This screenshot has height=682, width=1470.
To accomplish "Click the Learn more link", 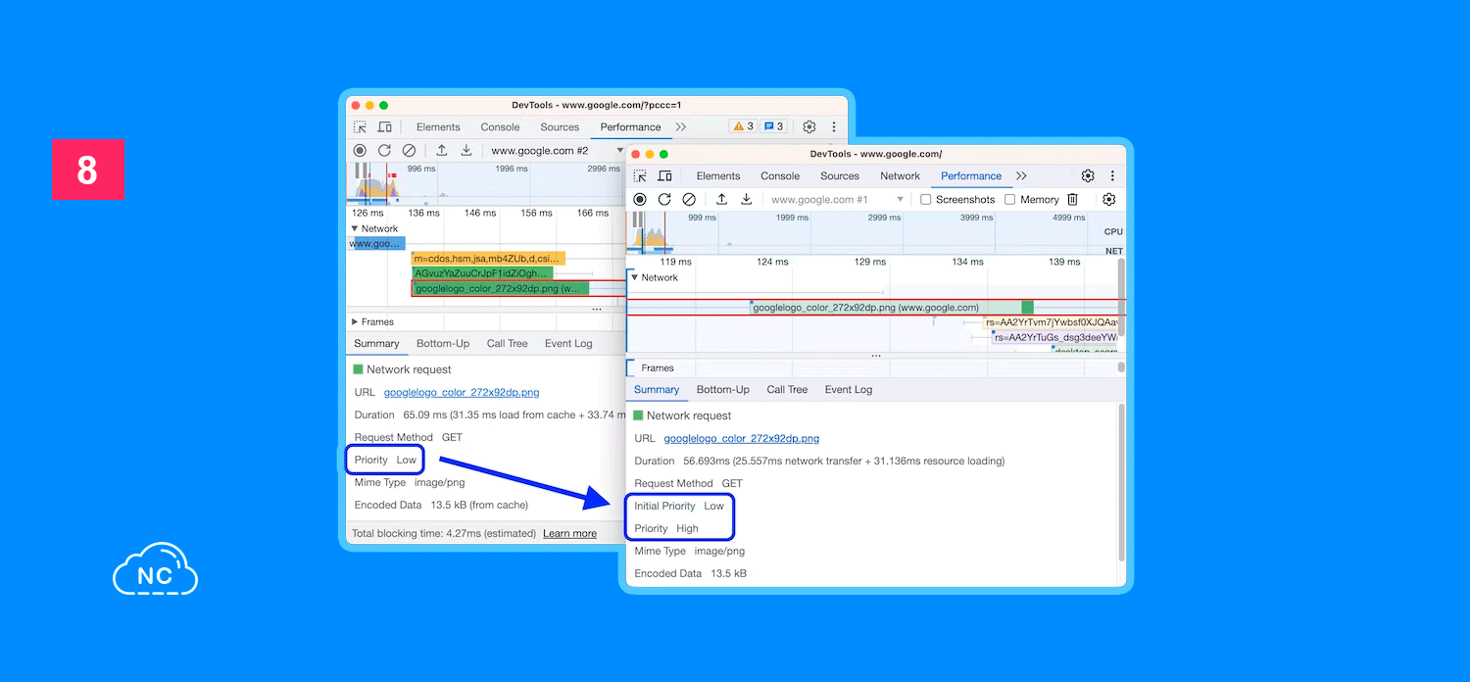I will [x=569, y=534].
